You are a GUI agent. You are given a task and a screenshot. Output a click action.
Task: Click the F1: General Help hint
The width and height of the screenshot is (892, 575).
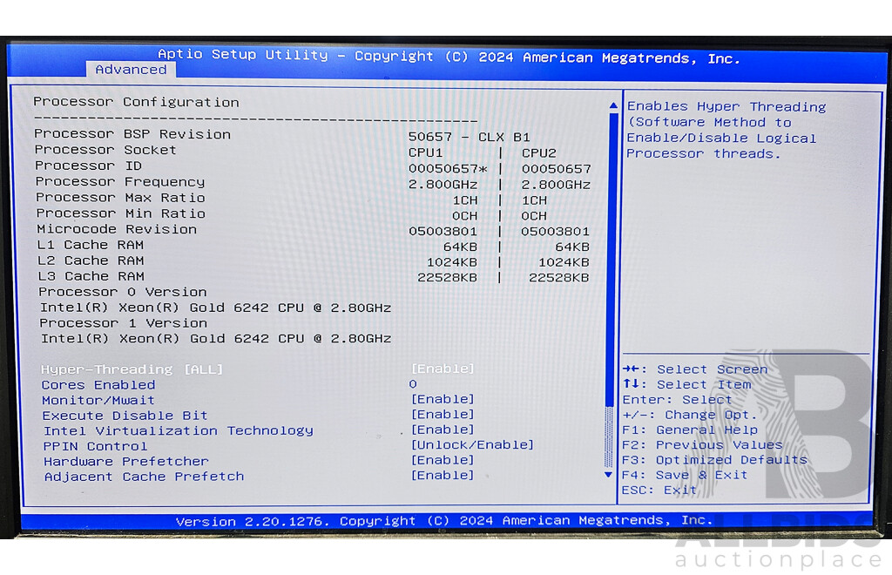click(x=690, y=430)
